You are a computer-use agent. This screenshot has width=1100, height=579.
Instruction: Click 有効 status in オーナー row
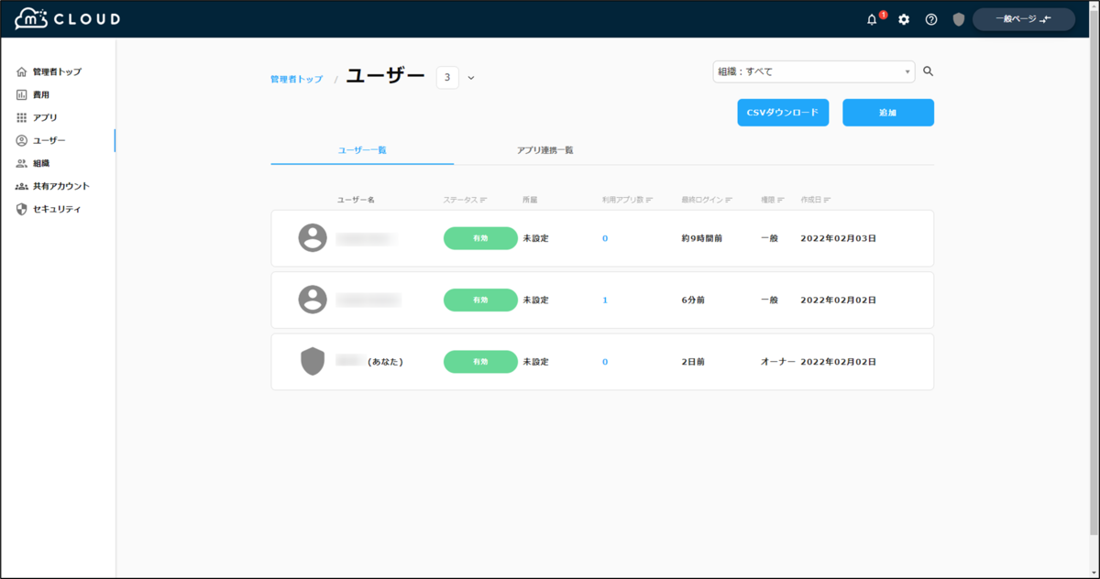(x=480, y=362)
